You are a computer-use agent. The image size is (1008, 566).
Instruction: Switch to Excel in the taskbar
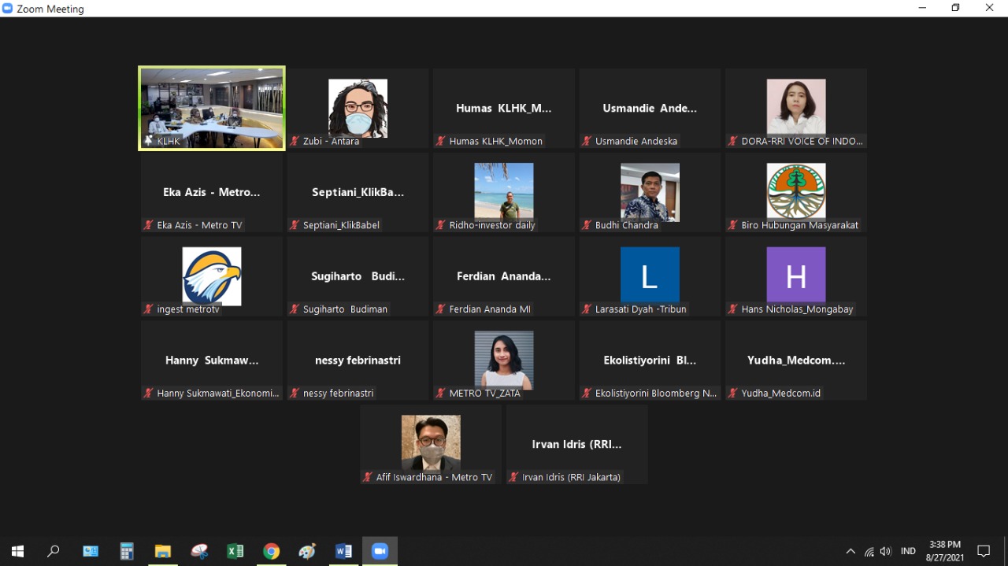point(235,551)
